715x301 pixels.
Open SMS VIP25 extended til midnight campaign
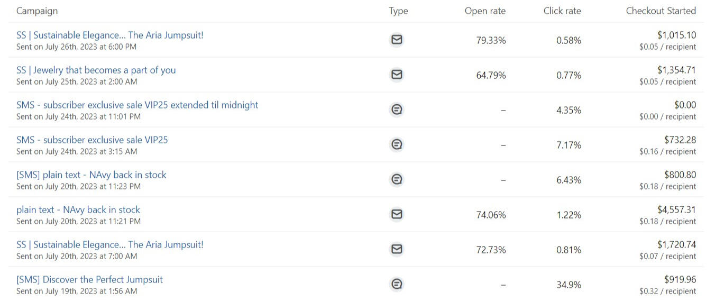point(137,105)
